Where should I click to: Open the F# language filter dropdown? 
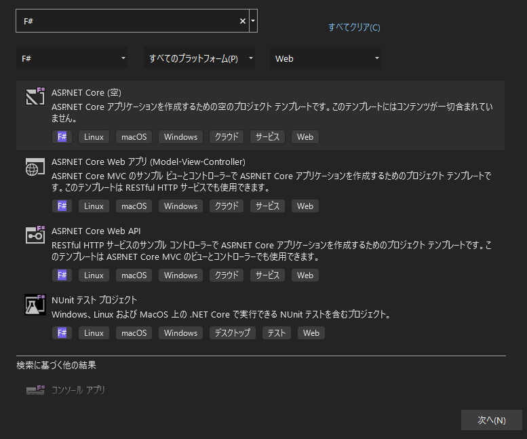(x=71, y=58)
